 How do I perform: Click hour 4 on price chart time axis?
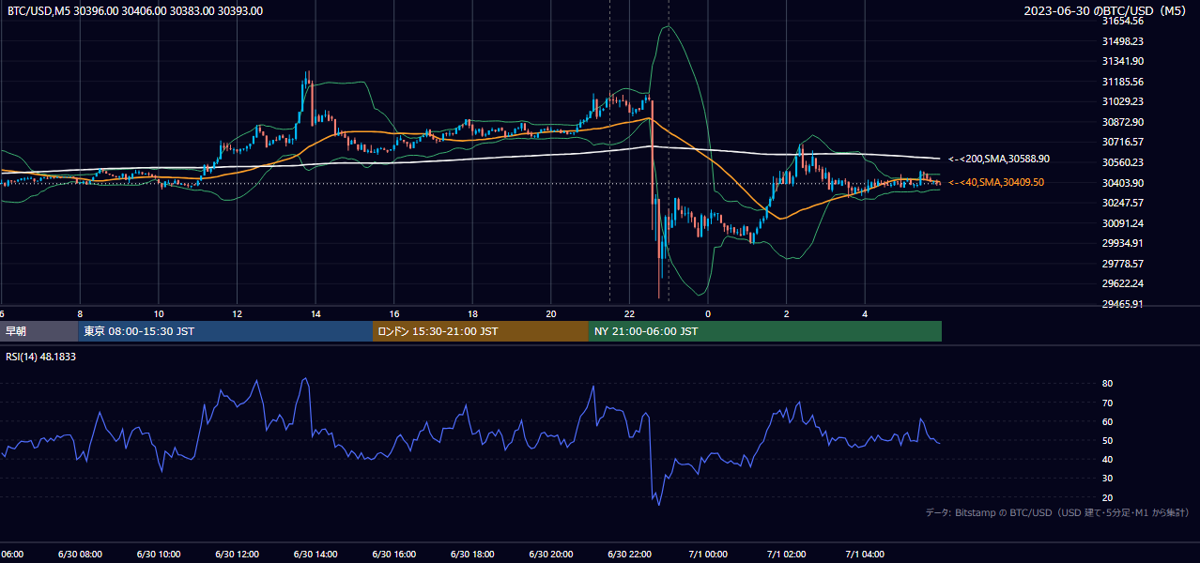(x=866, y=313)
